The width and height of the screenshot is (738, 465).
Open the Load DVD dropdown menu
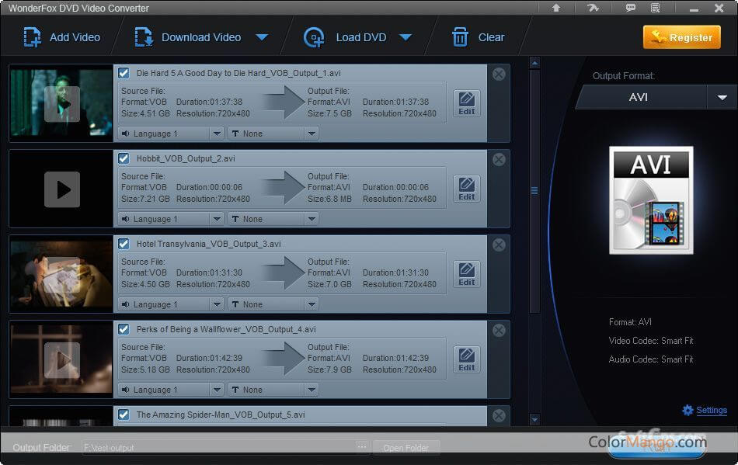point(406,36)
